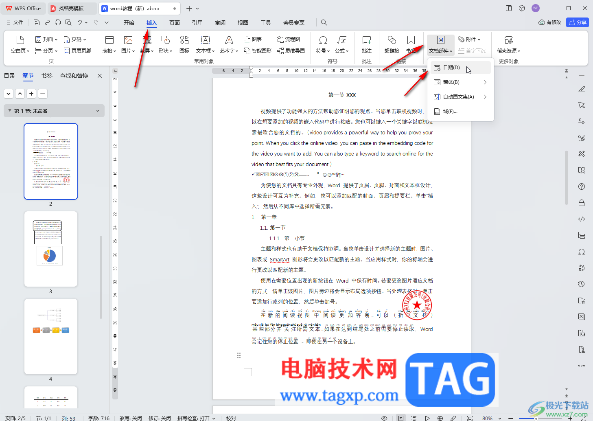Screen dimensions: 593x421
Task: Toggle writing mode pen icon in status bar
Action: [x=453, y=418]
